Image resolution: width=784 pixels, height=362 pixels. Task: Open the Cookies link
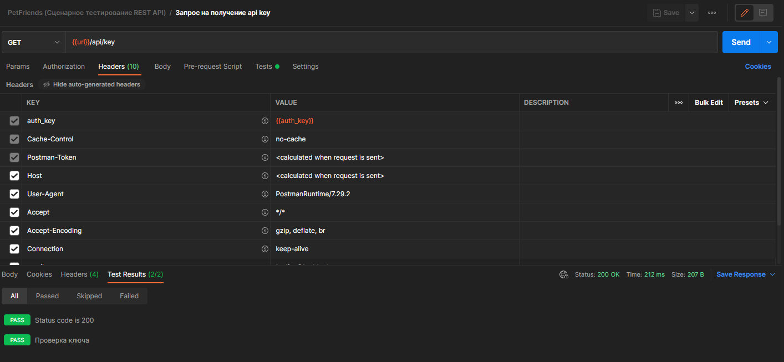pyautogui.click(x=758, y=67)
